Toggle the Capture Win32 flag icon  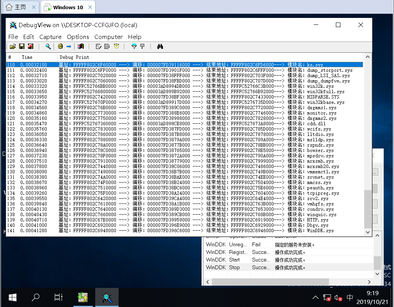click(x=81, y=47)
